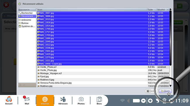Open the Docs documents icon
Viewport: 190px width, 106px height.
point(99,100)
